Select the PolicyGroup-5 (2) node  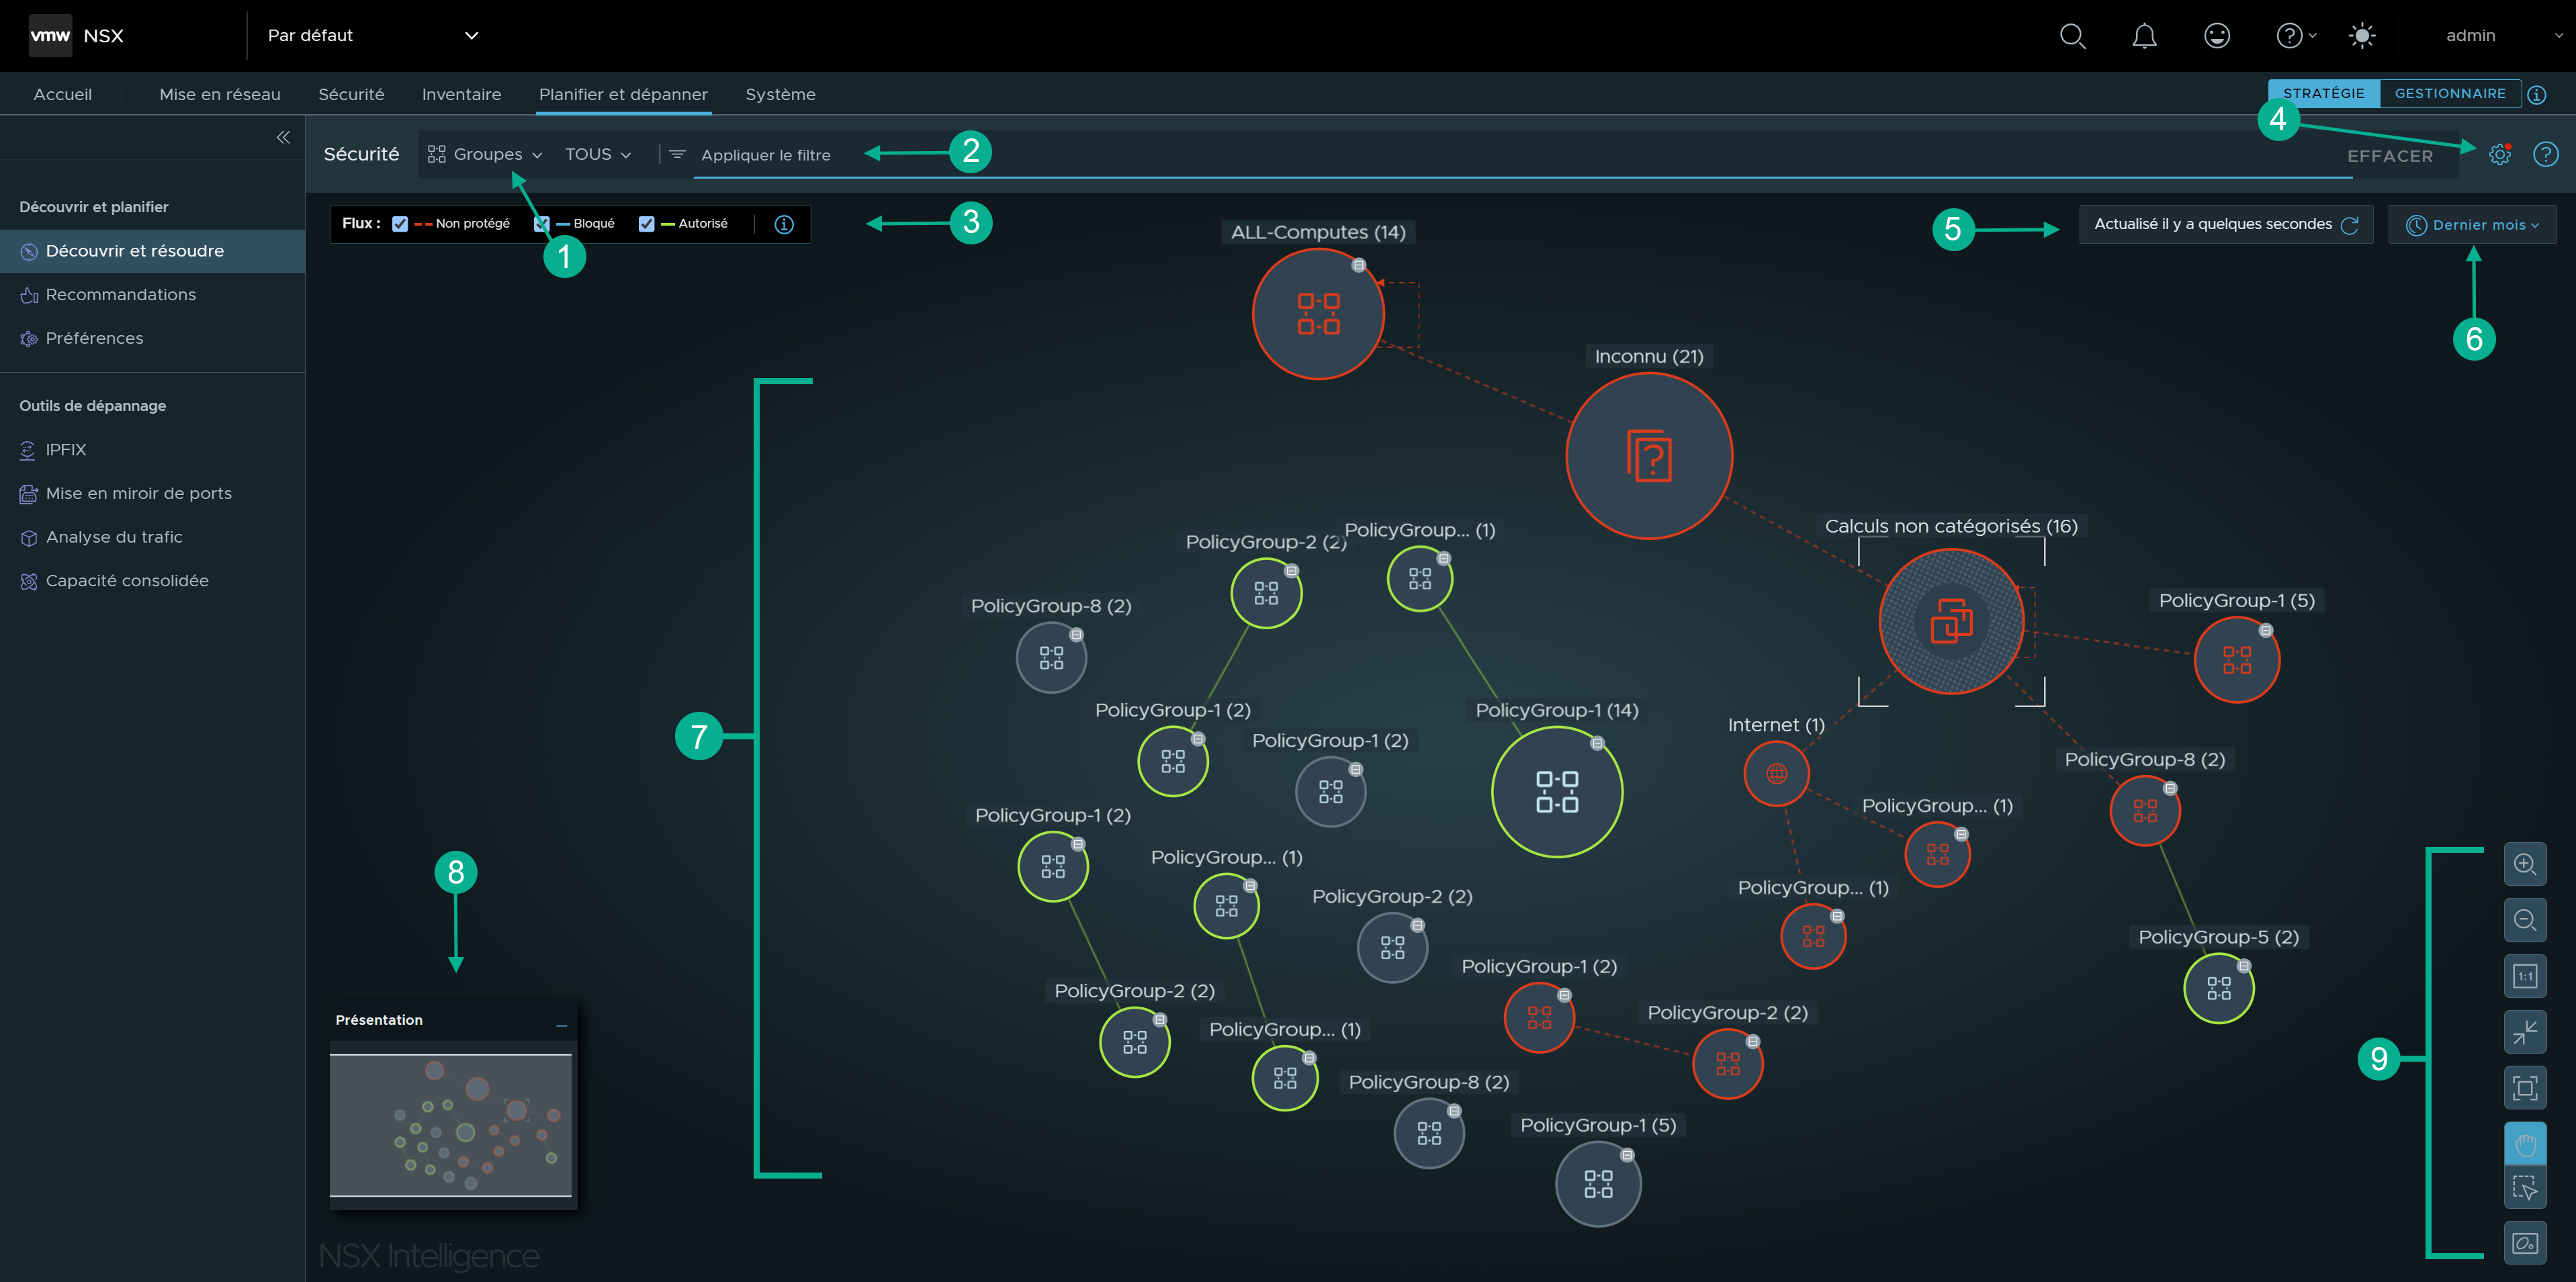(x=2218, y=988)
